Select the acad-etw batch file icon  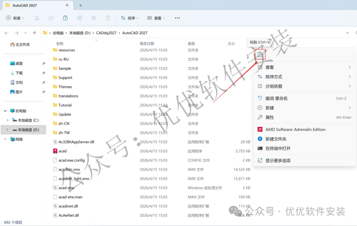[55, 188]
